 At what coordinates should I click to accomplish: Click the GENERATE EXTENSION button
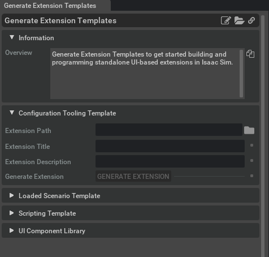click(133, 176)
